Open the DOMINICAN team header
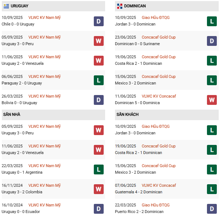Image resolution: width=219 pixels, height=217 pixels. coord(135,6)
